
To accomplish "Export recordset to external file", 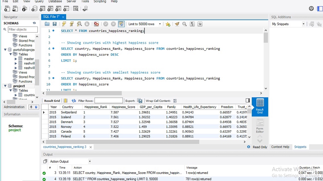I will coord(140,101).
